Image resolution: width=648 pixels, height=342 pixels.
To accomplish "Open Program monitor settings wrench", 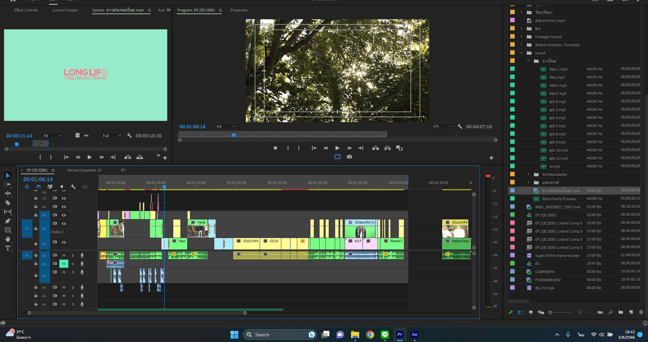I will 460,127.
